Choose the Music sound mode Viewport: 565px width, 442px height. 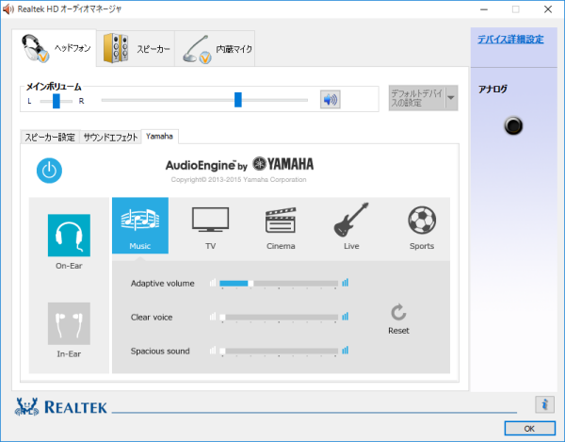(140, 225)
